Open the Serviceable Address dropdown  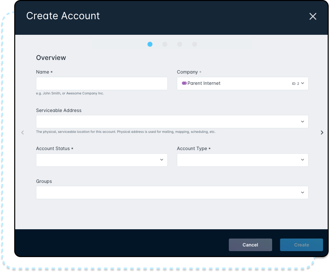point(172,122)
